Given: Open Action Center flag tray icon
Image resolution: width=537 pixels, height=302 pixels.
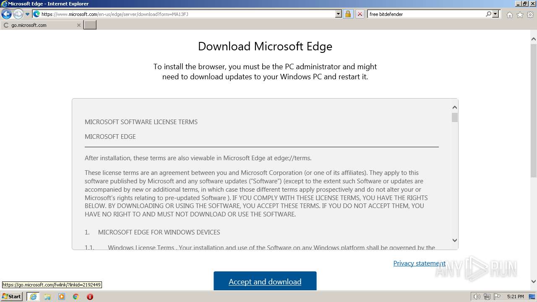Looking at the screenshot, I should (497, 297).
